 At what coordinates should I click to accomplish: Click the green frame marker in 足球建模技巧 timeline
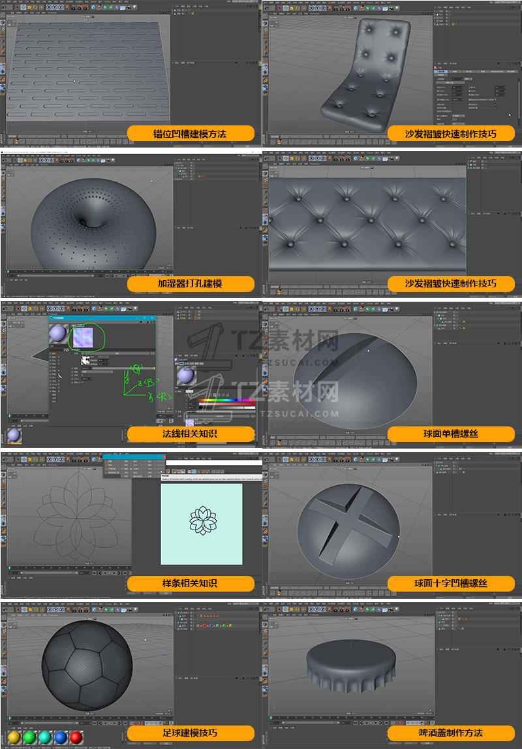tap(10, 718)
